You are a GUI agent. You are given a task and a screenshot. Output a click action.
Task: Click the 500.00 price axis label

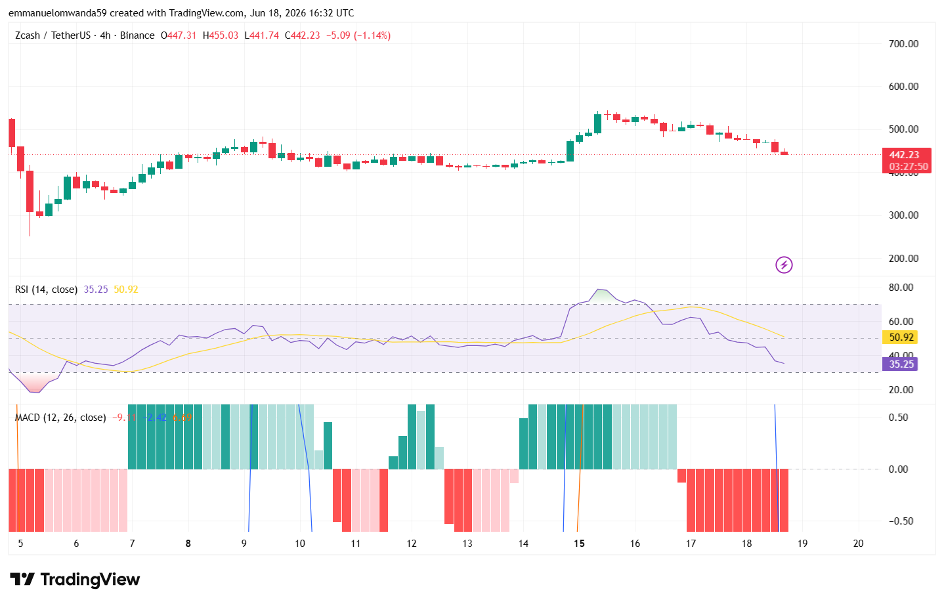click(x=903, y=129)
